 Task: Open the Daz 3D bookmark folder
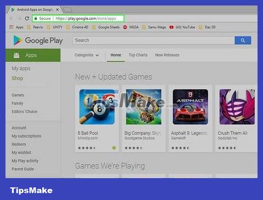click(207, 27)
